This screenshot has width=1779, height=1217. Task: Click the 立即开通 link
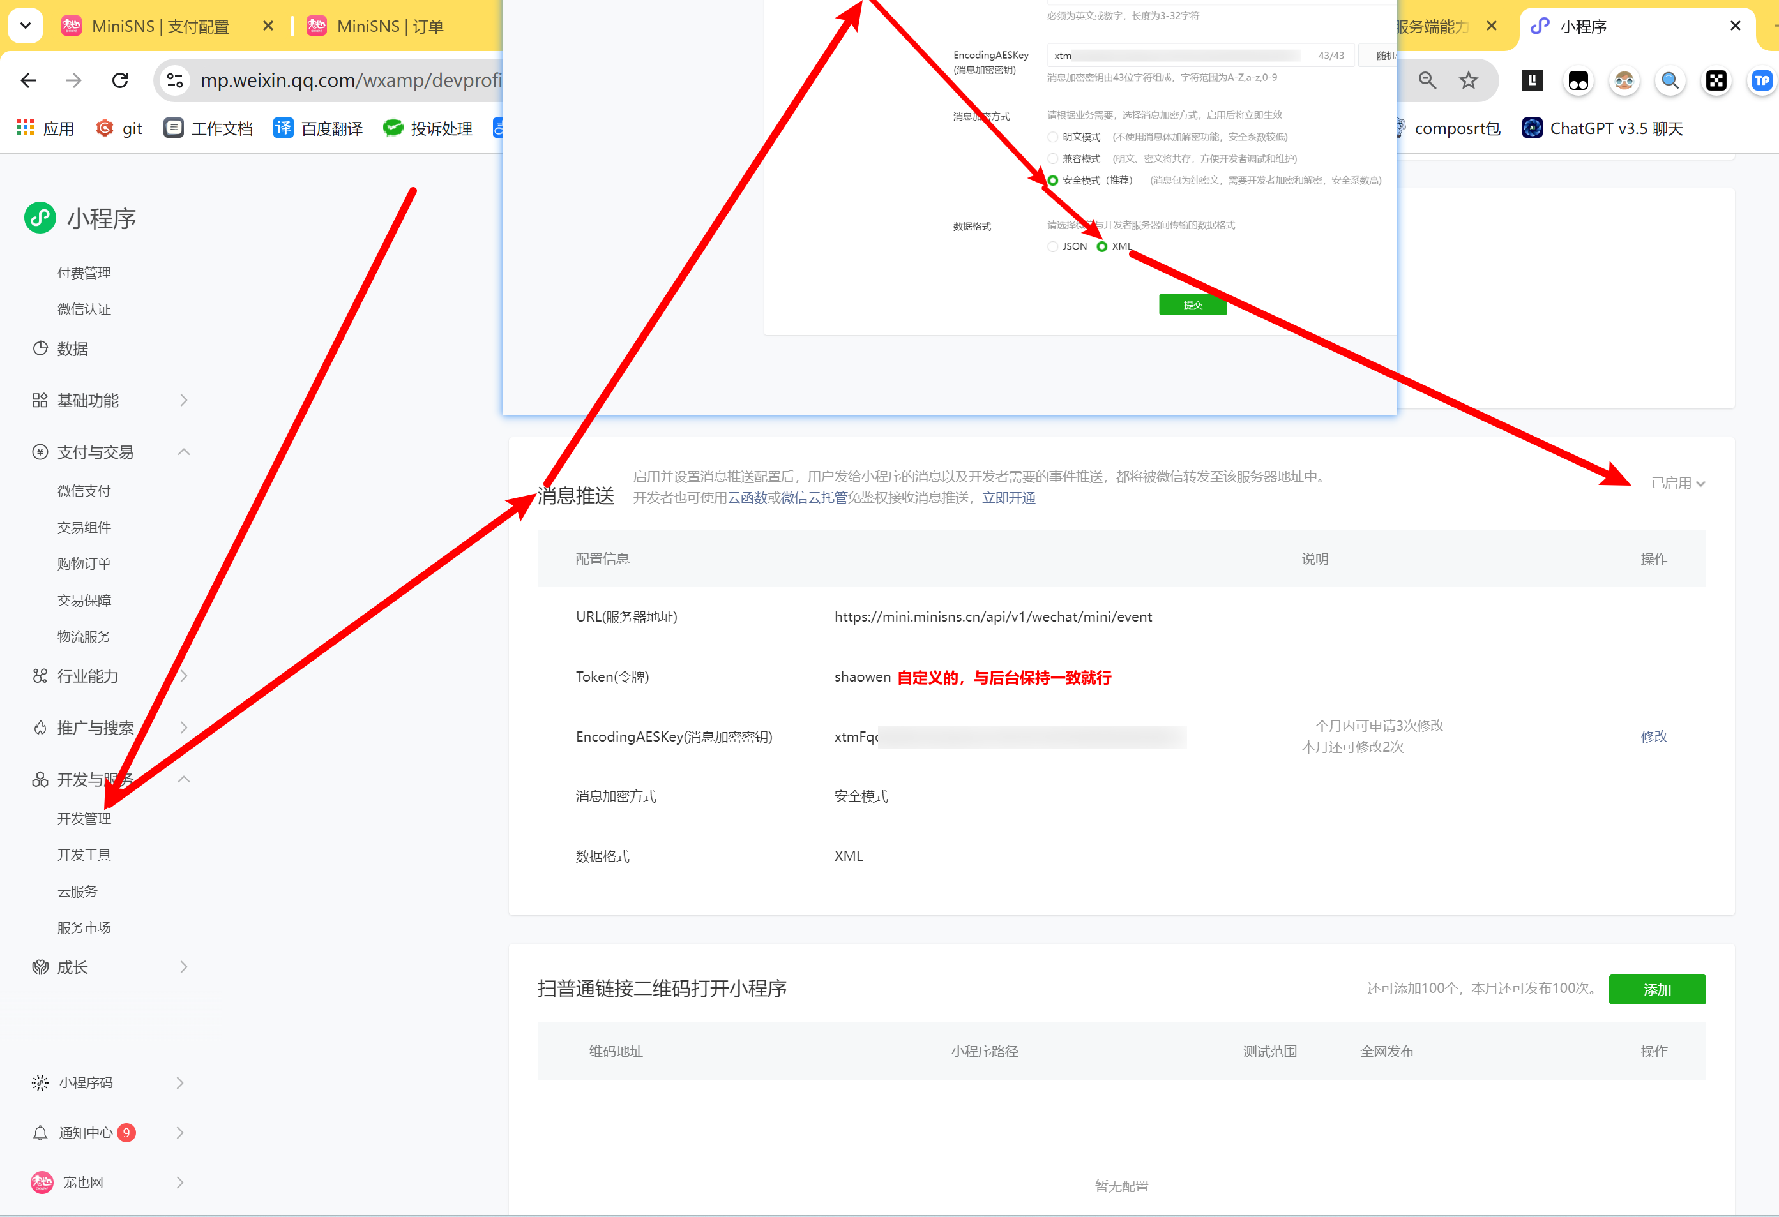click(x=1009, y=498)
